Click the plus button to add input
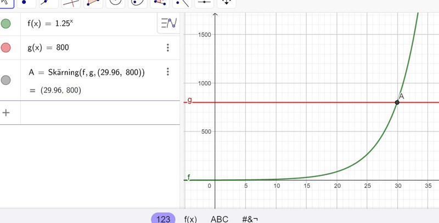Image resolution: width=439 pixels, height=223 pixels. coord(6,112)
